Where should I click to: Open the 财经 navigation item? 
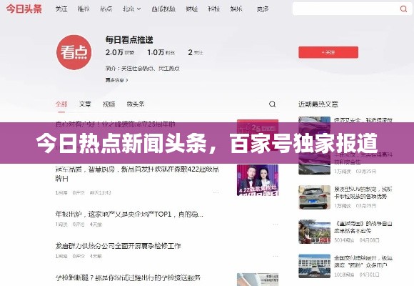pos(192,9)
